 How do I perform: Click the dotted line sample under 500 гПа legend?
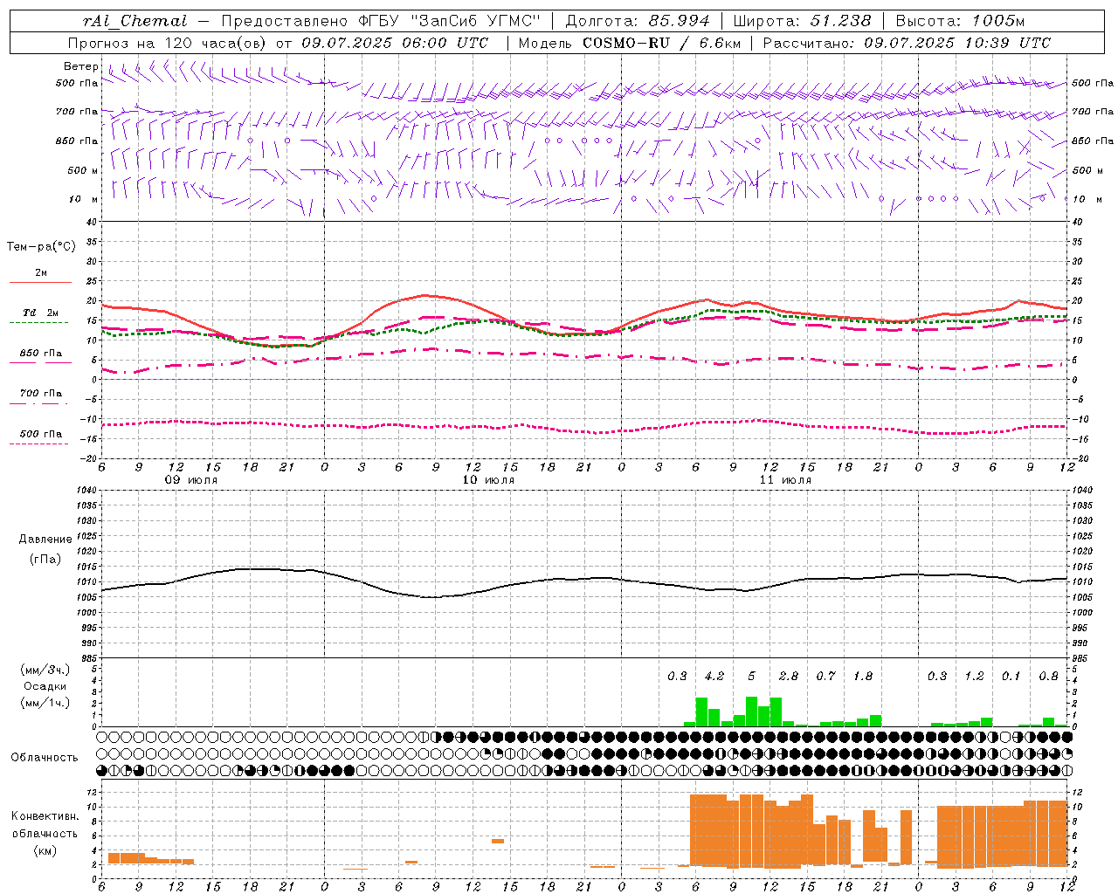pos(38,444)
